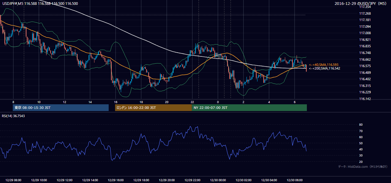Click price axis value 117.354
Viewport: 391px width, 183px height.
365,7
